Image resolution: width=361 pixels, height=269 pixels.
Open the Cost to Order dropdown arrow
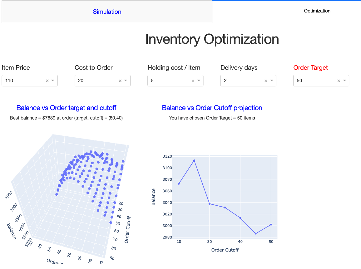pyautogui.click(x=126, y=81)
